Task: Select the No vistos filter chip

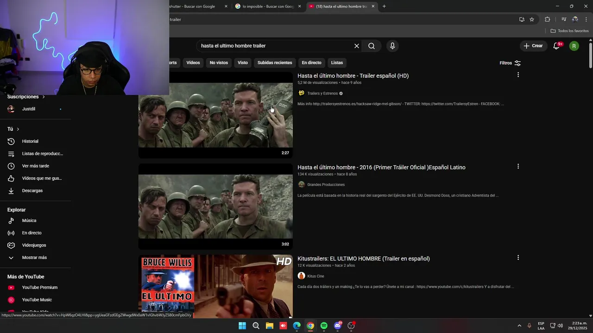Action: coord(219,62)
